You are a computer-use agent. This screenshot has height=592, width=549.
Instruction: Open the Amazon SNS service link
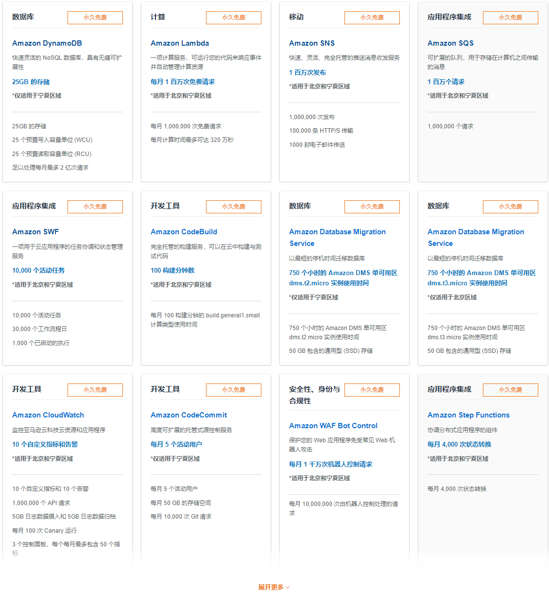[312, 43]
